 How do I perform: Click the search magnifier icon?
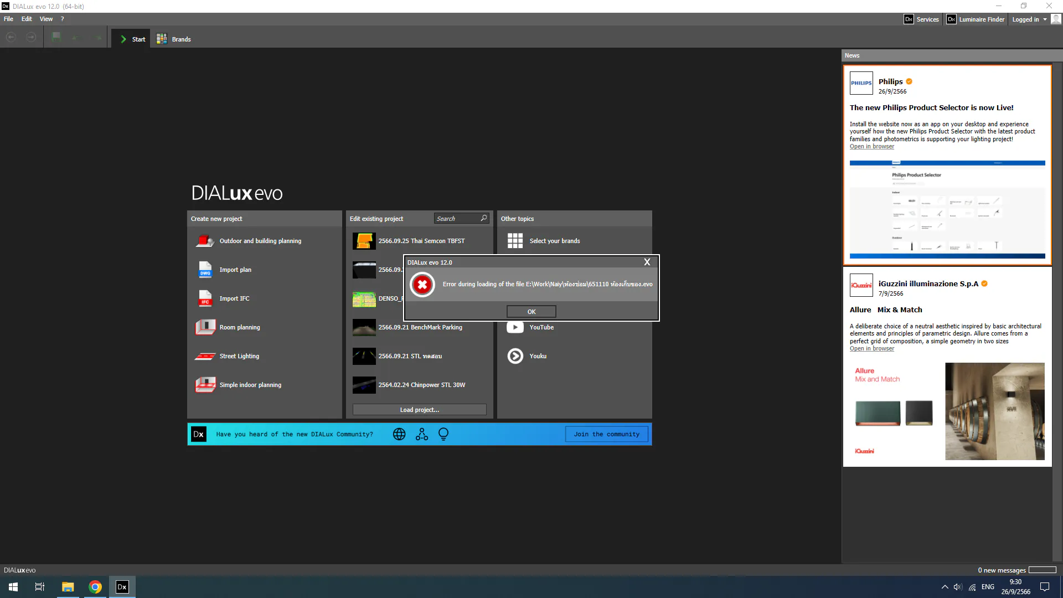[484, 218]
